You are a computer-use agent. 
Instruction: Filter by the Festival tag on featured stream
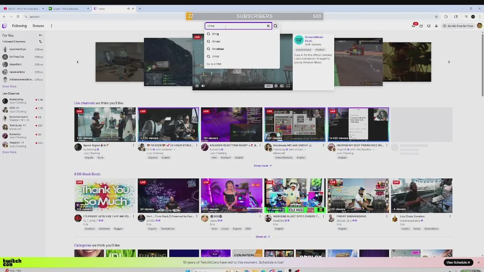point(320,49)
